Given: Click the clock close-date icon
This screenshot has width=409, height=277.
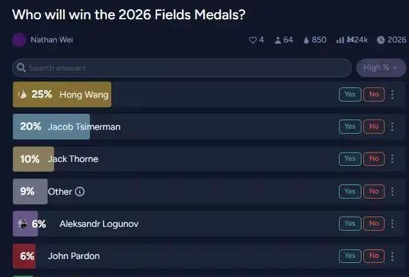Looking at the screenshot, I should pos(381,40).
